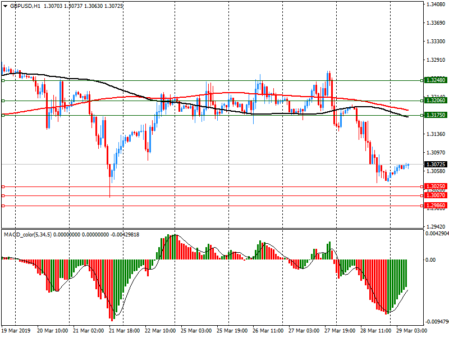The height and width of the screenshot is (337, 449).
Task: Click the green 1.31750 price tag
Action: click(x=435, y=115)
